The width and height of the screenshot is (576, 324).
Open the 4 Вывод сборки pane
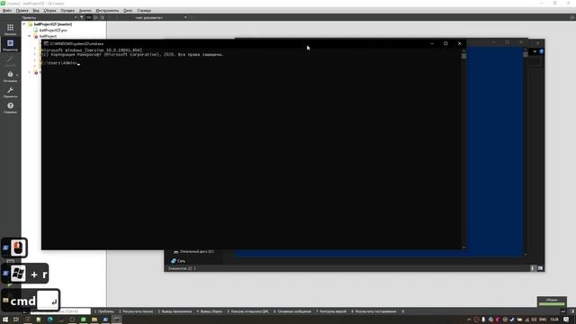[x=210, y=311]
